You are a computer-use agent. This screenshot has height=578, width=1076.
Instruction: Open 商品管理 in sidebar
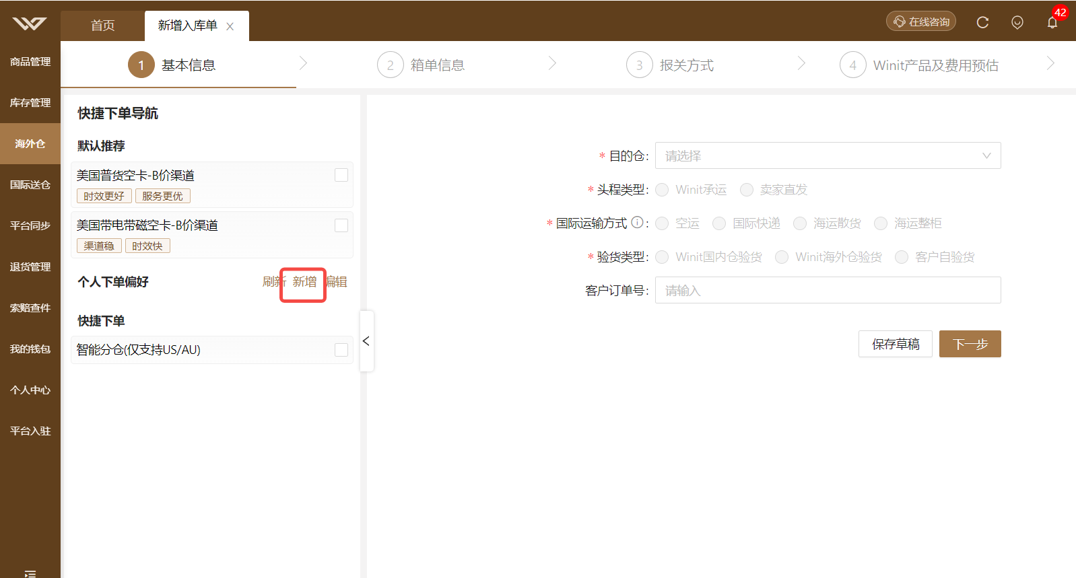click(x=30, y=61)
